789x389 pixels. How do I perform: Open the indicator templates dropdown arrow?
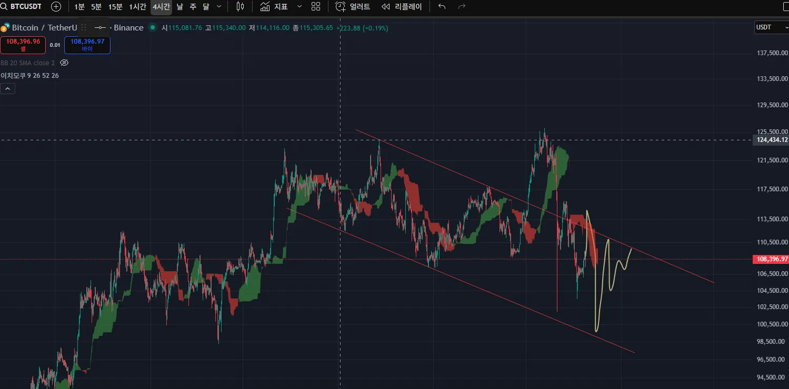299,7
